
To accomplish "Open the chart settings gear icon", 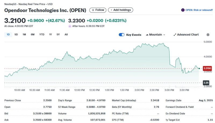I will coord(208,35).
